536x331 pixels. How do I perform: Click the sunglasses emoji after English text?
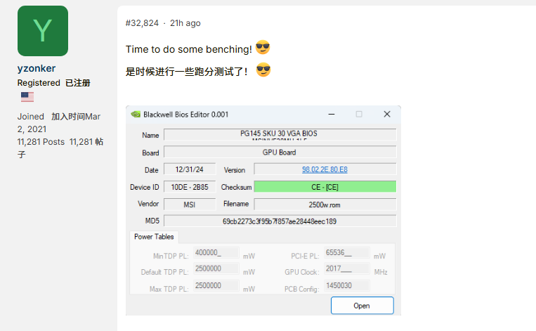click(x=263, y=48)
